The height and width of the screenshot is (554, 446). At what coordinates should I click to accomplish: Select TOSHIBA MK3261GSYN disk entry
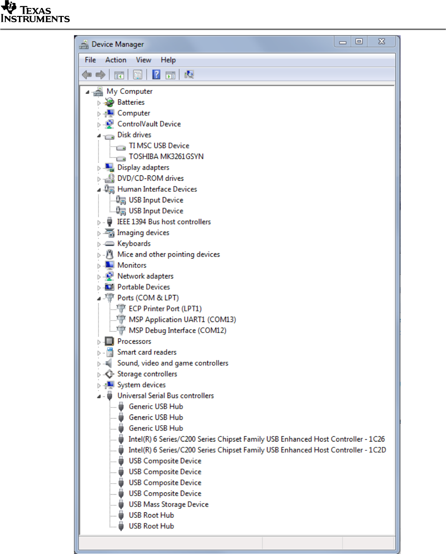(x=166, y=156)
